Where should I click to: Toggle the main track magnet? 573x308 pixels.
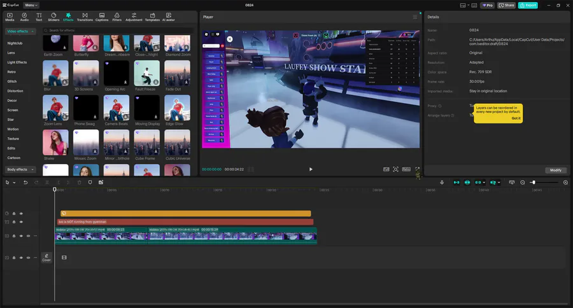(456, 182)
